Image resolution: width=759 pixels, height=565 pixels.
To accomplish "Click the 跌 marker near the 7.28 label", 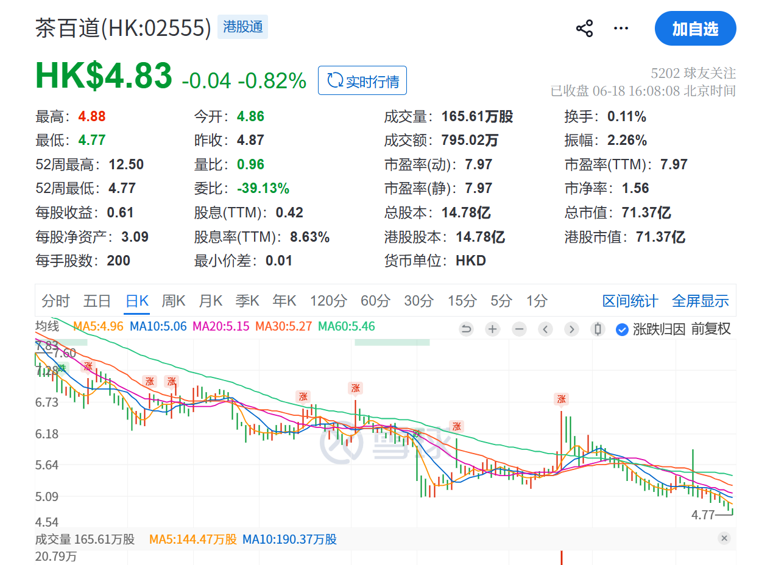I will (63, 368).
